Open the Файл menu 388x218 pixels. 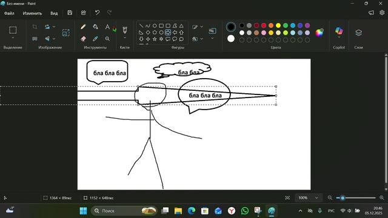pos(9,13)
